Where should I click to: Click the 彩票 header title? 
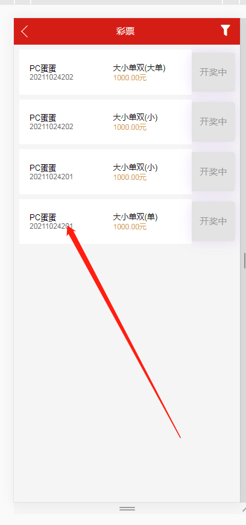click(x=125, y=31)
